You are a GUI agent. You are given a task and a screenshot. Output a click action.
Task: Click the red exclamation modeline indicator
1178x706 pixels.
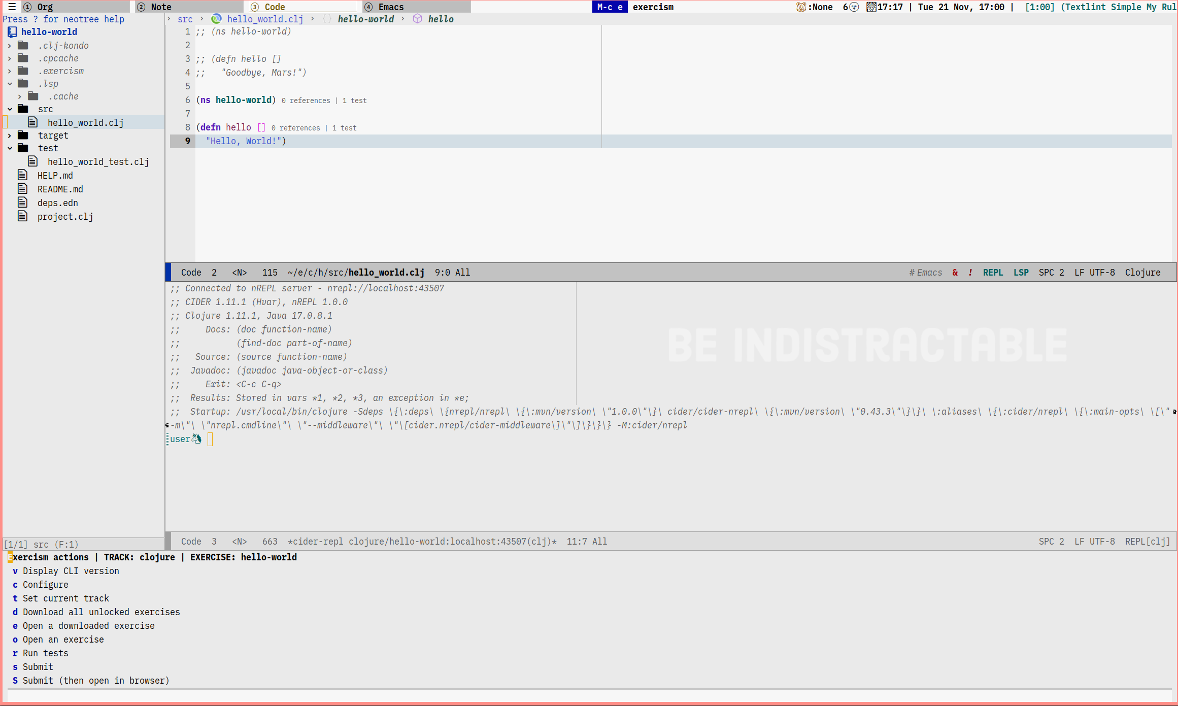(x=970, y=273)
